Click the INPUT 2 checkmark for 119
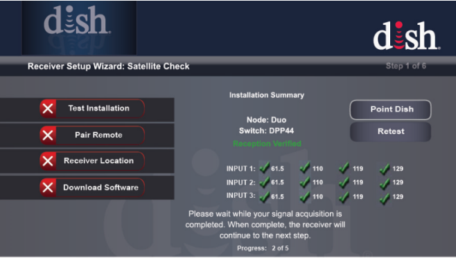The width and height of the screenshot is (456, 258). 344,182
